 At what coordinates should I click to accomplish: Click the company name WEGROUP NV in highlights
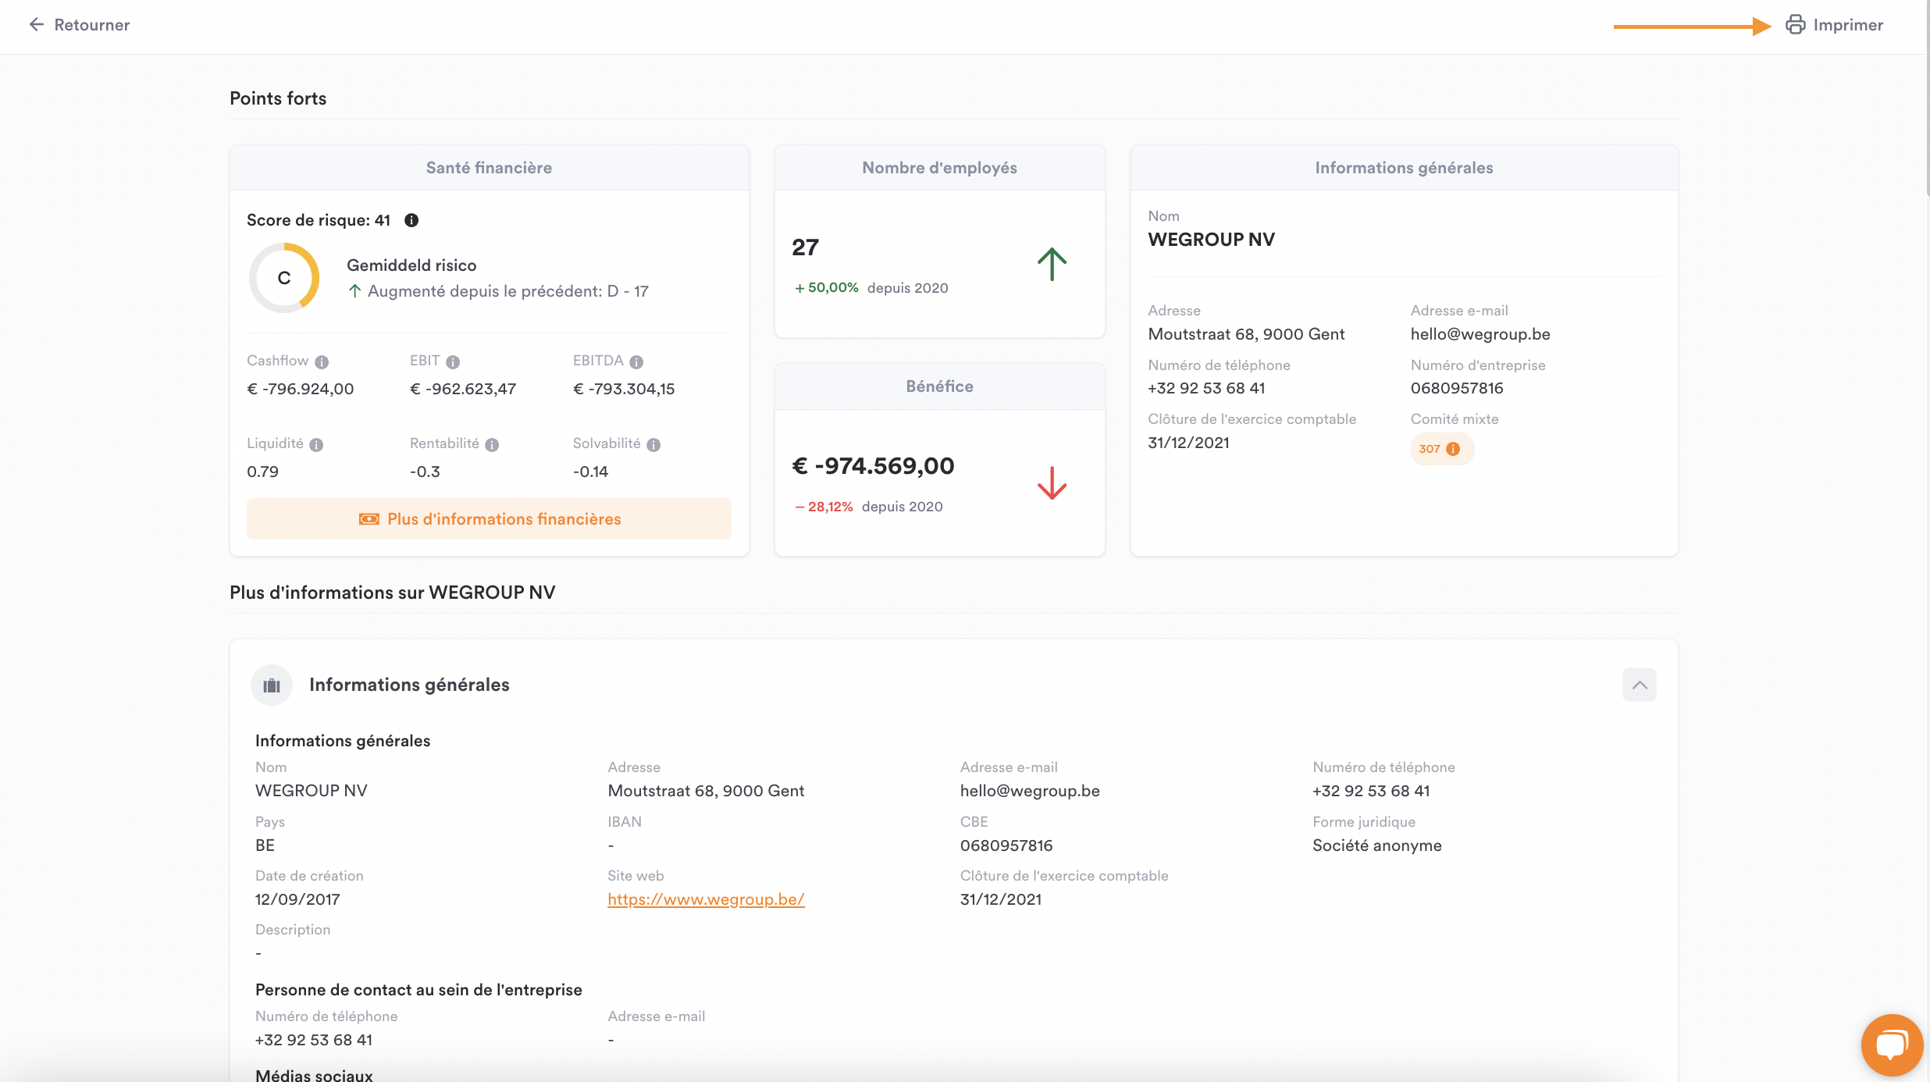pos(1211,240)
